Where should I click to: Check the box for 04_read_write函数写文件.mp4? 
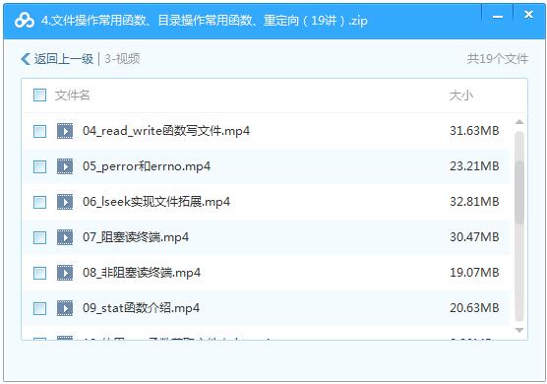tap(39, 131)
